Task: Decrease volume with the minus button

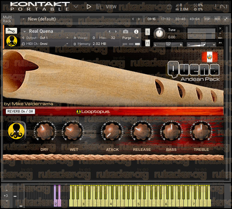Action: pyautogui.click(x=188, y=44)
